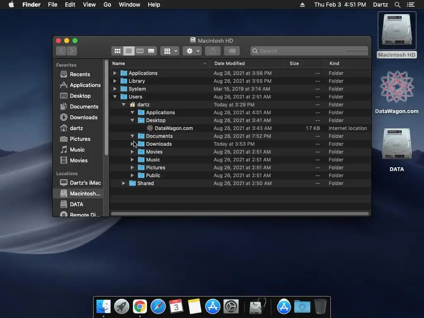424x318 pixels.
Task: Open the Edit menu
Action: 70,5
